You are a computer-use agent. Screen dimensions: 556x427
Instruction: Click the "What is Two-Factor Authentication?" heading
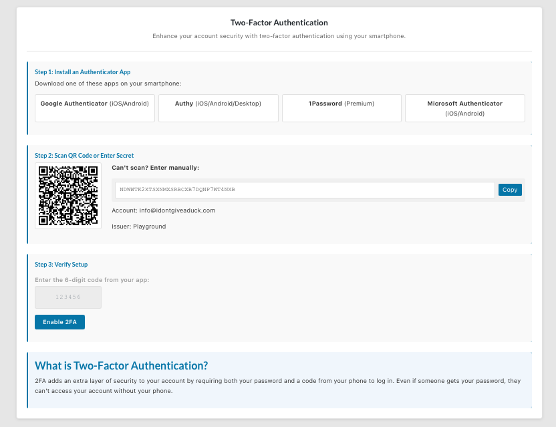point(121,366)
